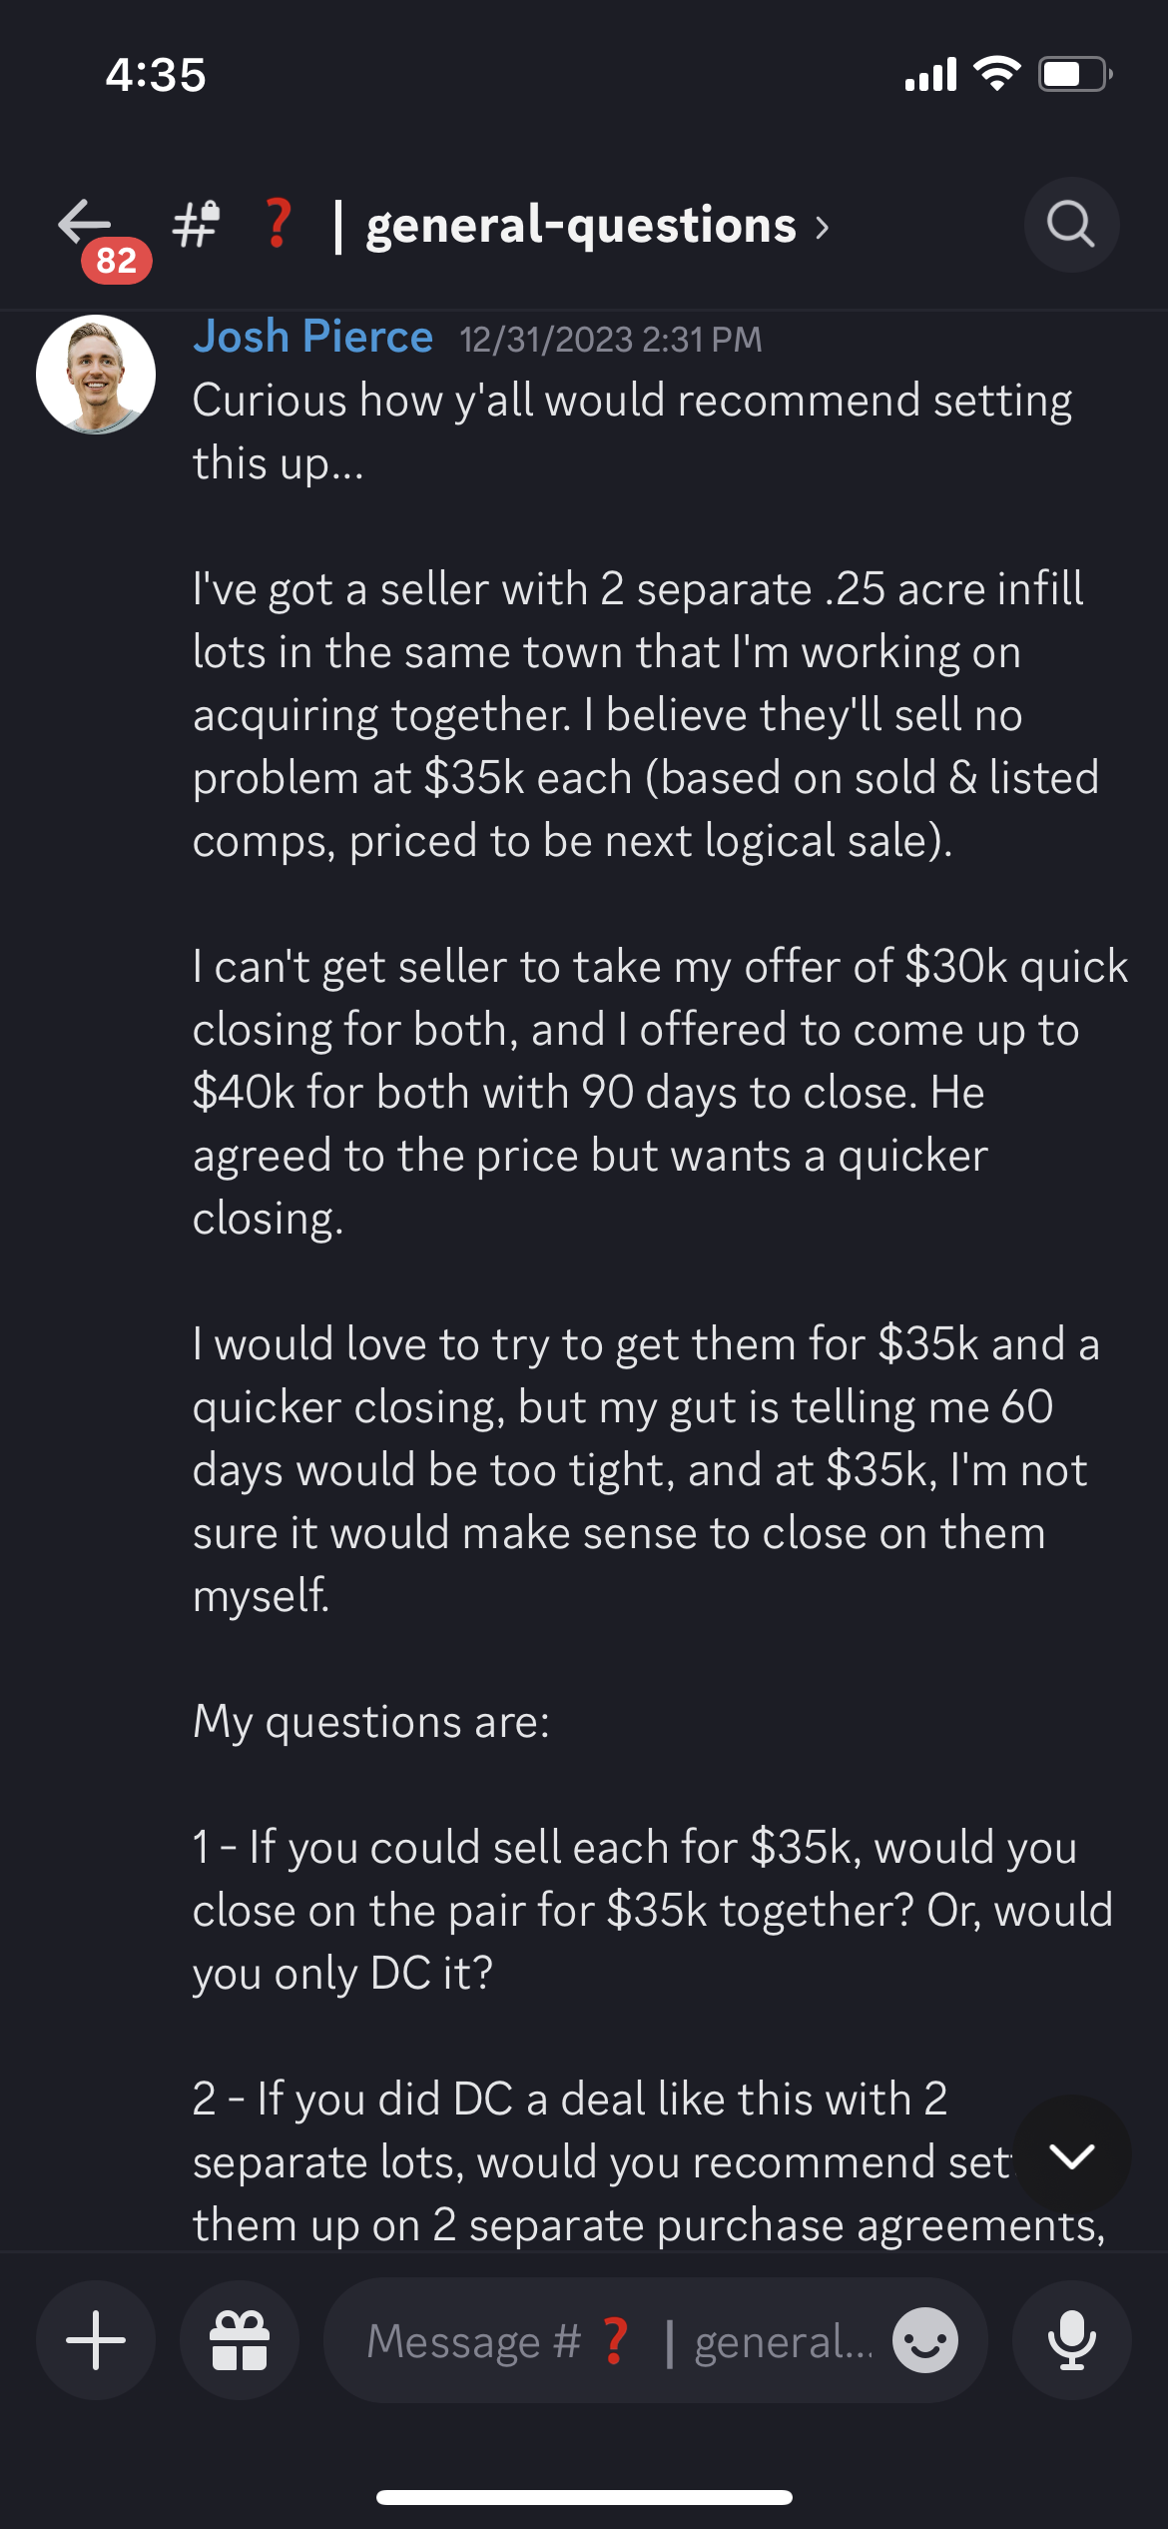Tap the 82 unread notifications badge
1168x2529 pixels.
(x=117, y=261)
